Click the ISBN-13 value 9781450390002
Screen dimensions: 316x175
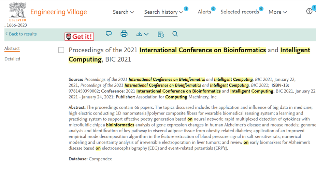click(84, 91)
